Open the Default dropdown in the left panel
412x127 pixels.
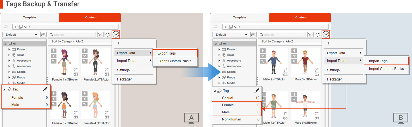(x=21, y=35)
